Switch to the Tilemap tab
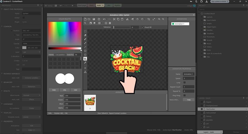248x134 pixels. click(236, 132)
